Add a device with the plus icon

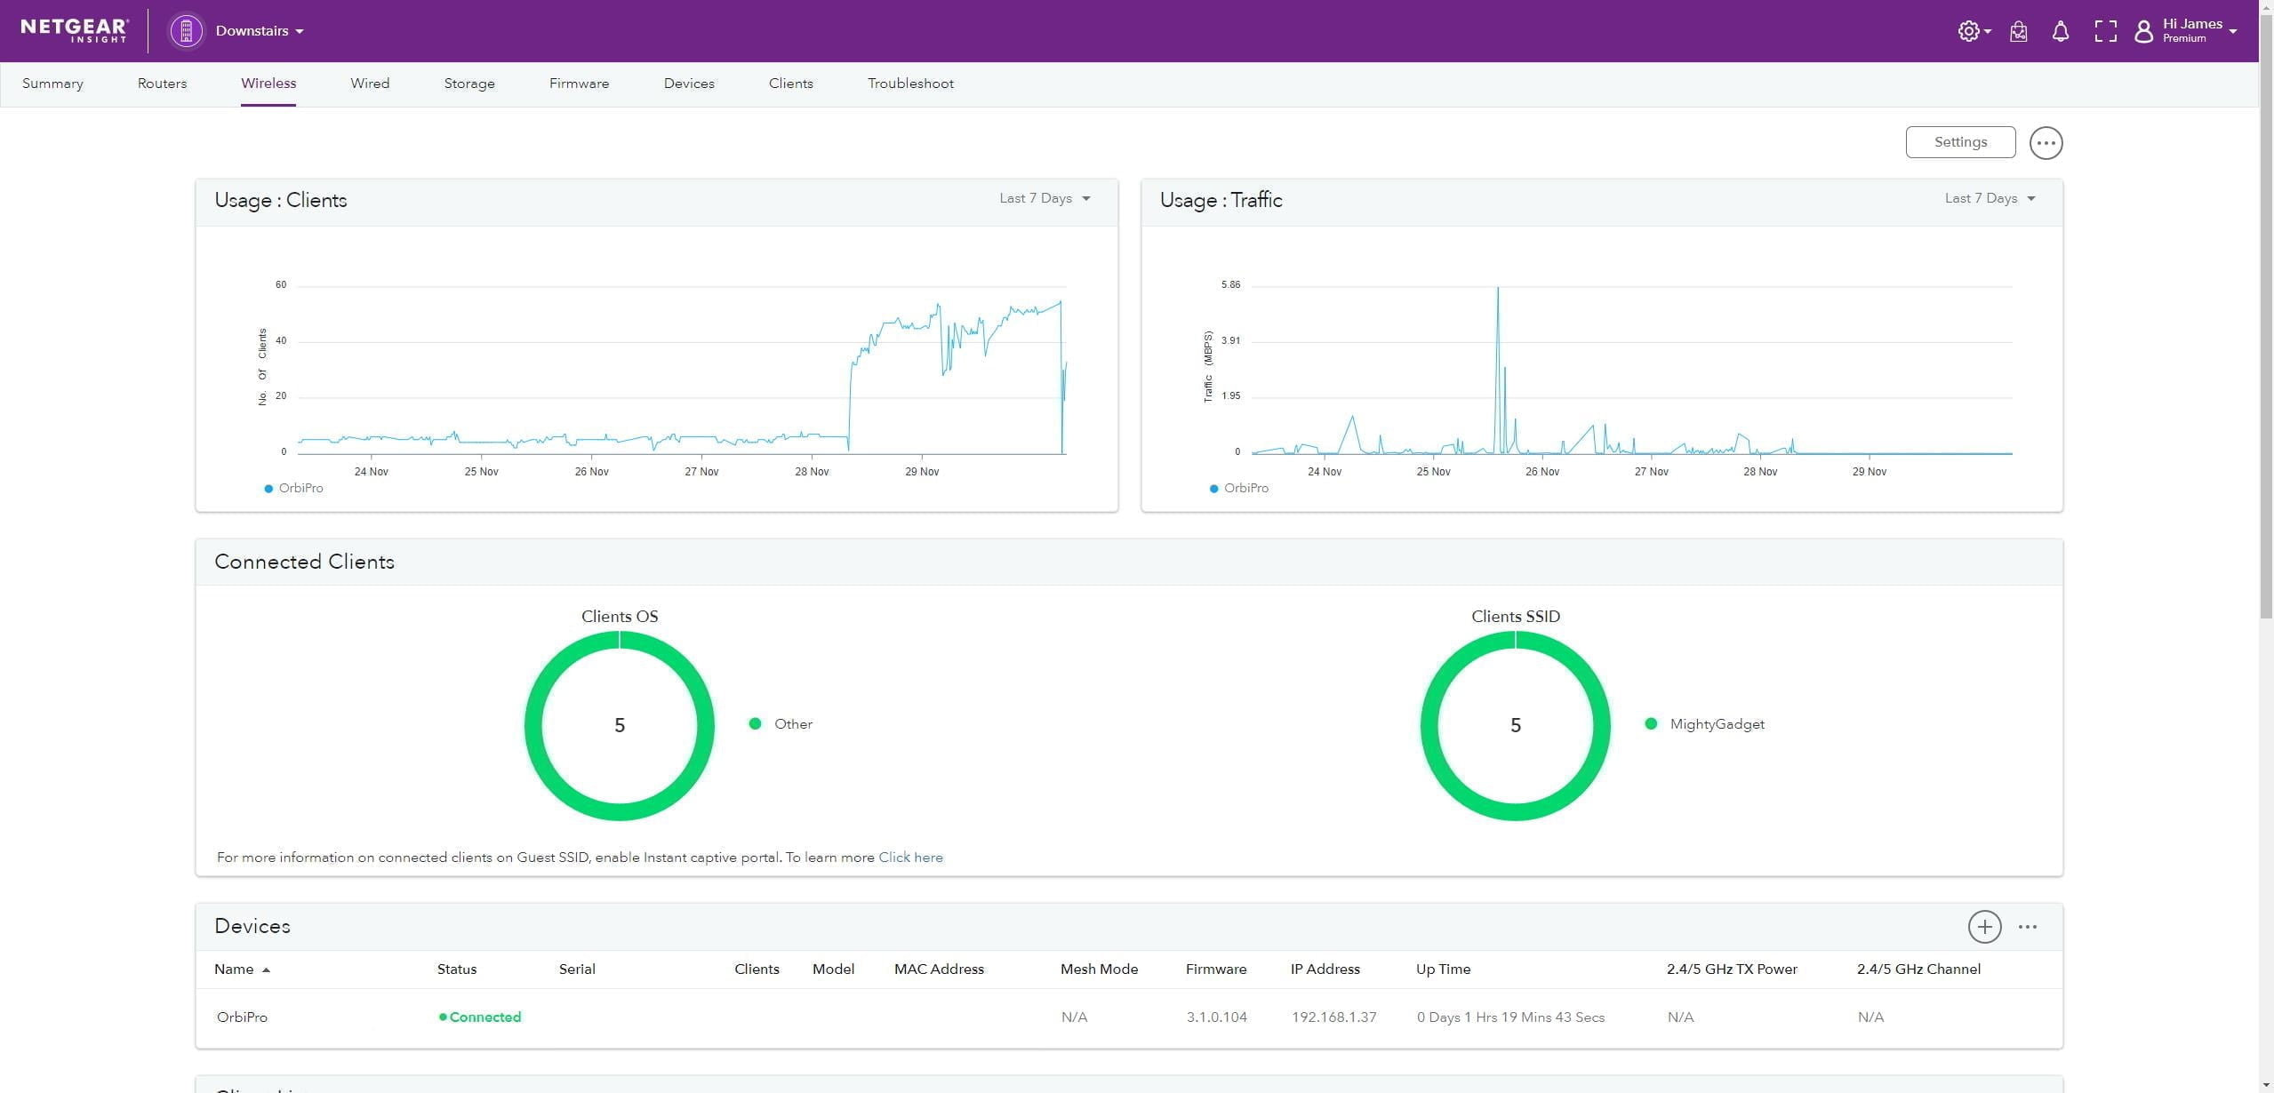pyautogui.click(x=1983, y=927)
